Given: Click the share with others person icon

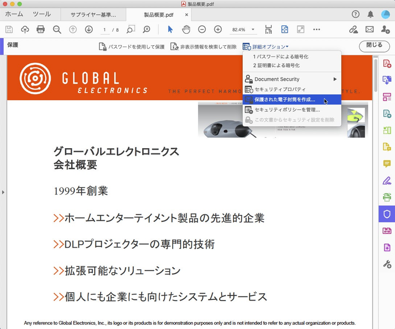Looking at the screenshot, I should [x=385, y=29].
